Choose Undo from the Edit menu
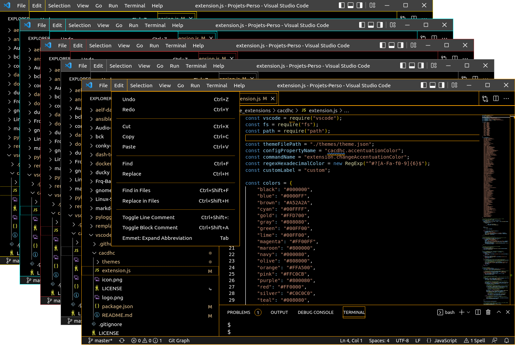The width and height of the screenshot is (515, 345). (x=176, y=99)
